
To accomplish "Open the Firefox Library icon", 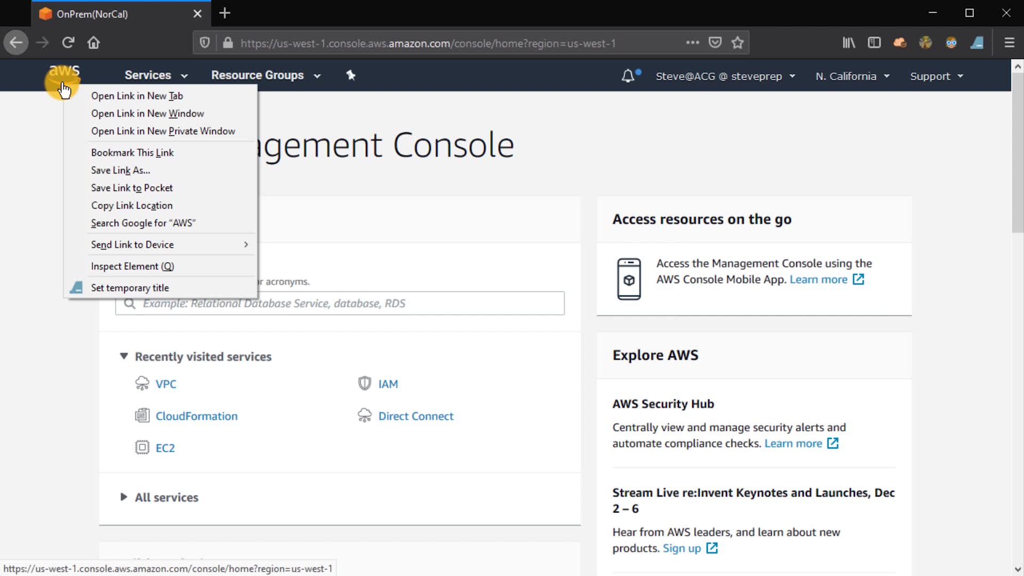I will click(x=849, y=43).
